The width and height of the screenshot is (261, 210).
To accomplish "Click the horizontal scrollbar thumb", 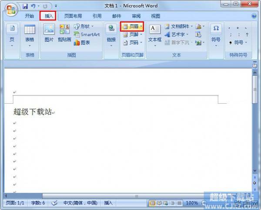I will point(137,196).
